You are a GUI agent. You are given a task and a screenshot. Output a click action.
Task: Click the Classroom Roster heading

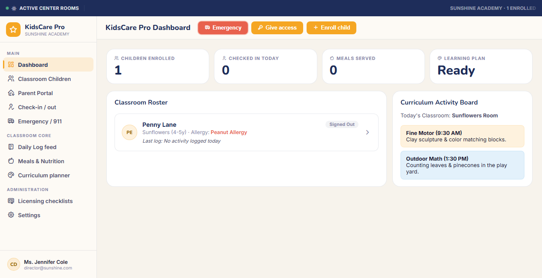coord(141,102)
